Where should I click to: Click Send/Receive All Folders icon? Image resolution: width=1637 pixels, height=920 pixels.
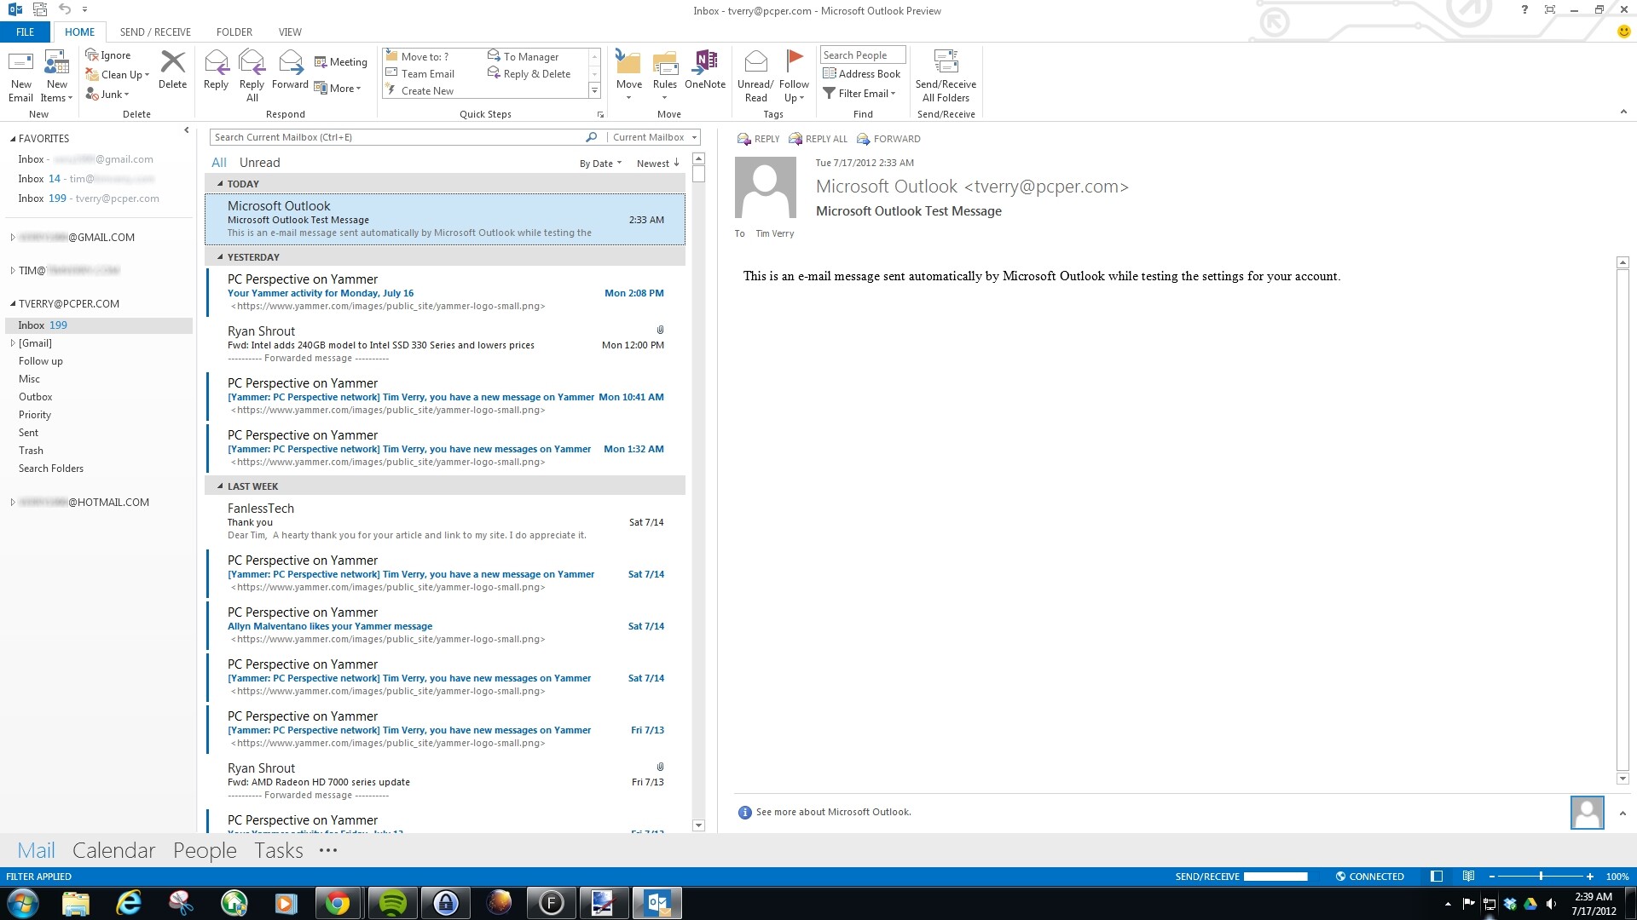tap(946, 65)
